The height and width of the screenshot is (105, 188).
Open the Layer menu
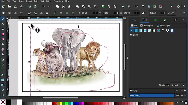[x=21, y=1]
